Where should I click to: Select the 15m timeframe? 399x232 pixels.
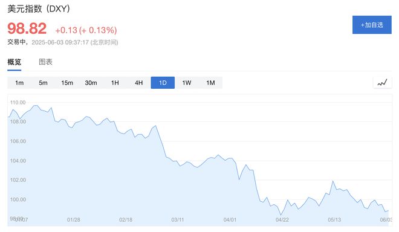pyautogui.click(x=67, y=83)
